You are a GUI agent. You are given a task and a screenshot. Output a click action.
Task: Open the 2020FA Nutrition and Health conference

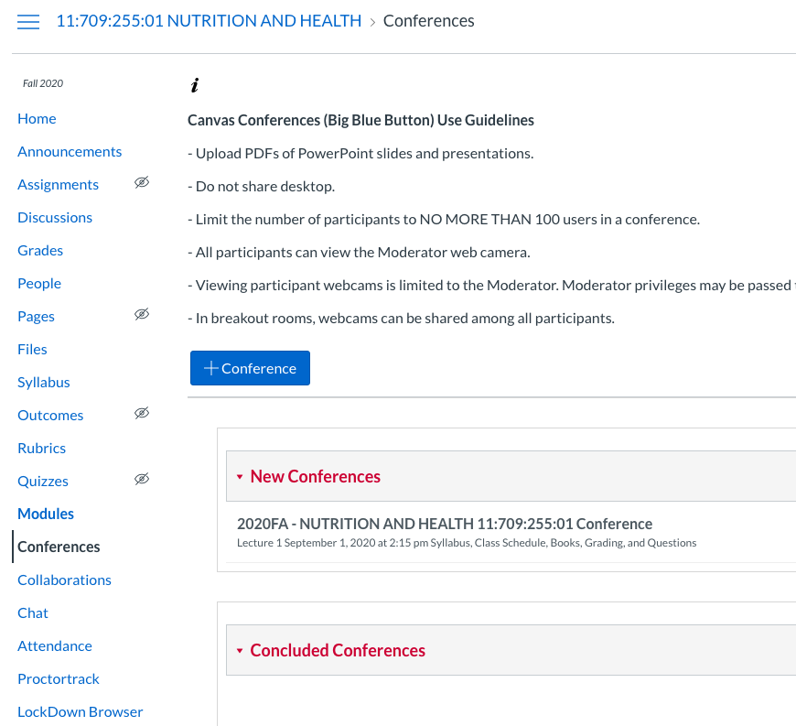(x=444, y=524)
